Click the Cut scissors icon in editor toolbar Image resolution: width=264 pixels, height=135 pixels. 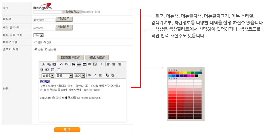coord(43,64)
